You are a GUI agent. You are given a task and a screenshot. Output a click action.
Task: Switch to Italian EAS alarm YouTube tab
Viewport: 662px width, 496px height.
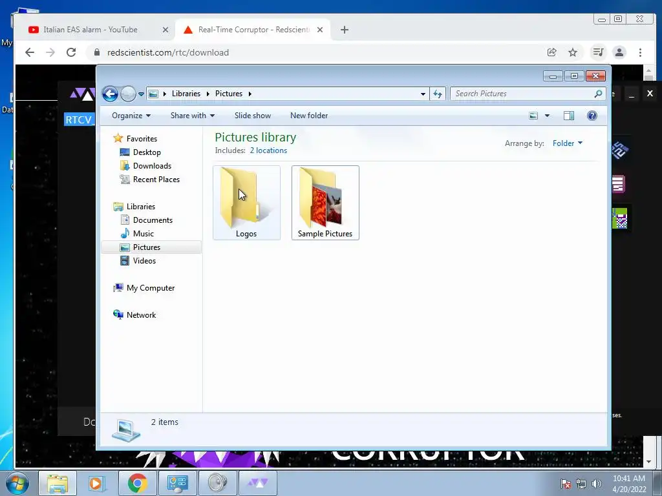click(91, 30)
